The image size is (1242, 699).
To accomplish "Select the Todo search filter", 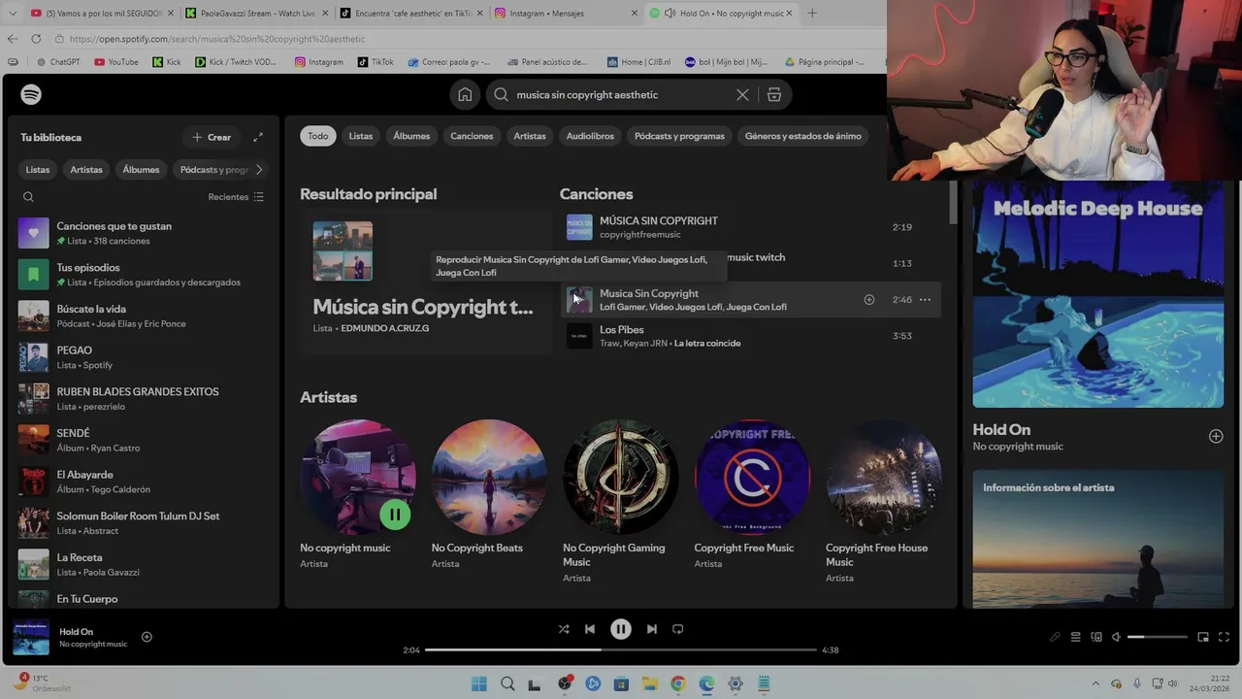I will pos(318,136).
